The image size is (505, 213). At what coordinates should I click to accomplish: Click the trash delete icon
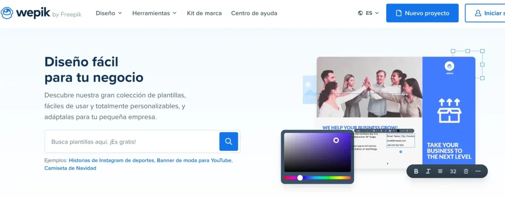click(x=466, y=171)
